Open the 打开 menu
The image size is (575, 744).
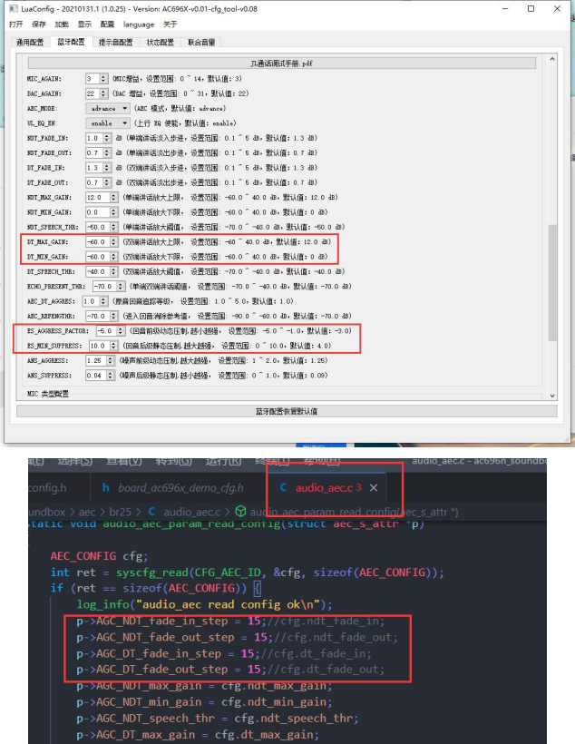15,24
